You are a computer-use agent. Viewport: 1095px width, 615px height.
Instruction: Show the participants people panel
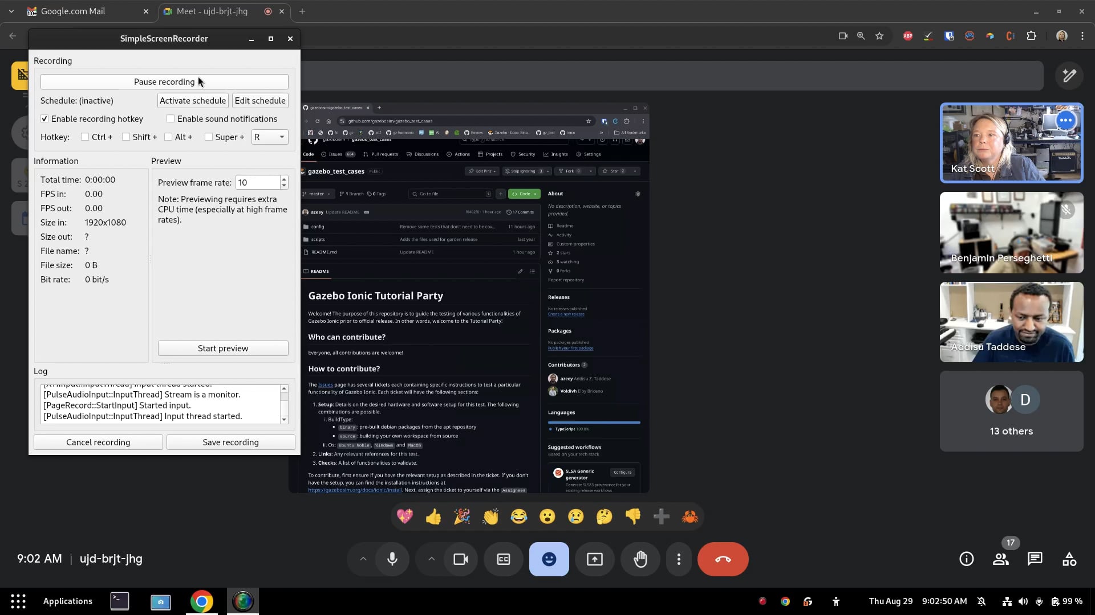(x=1001, y=559)
